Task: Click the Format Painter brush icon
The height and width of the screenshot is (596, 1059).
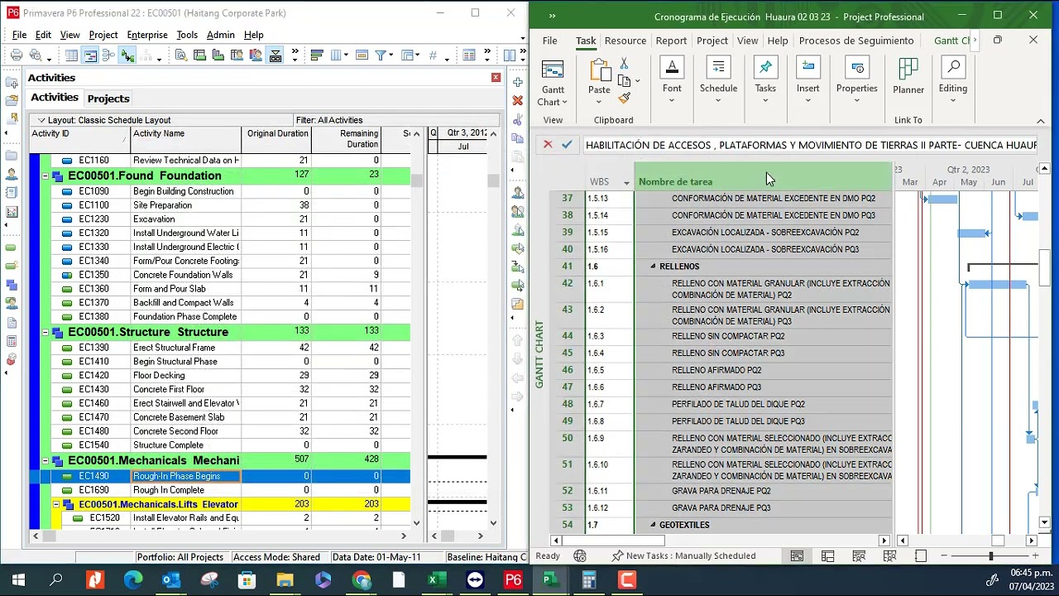Action: pos(624,98)
